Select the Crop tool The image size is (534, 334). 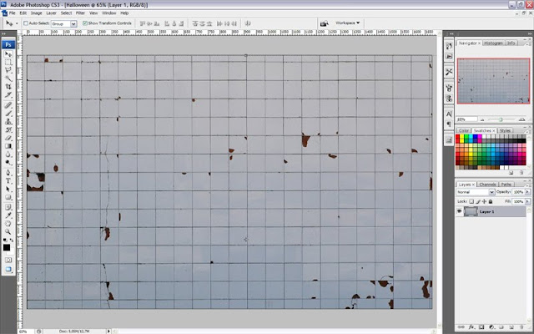click(8, 87)
